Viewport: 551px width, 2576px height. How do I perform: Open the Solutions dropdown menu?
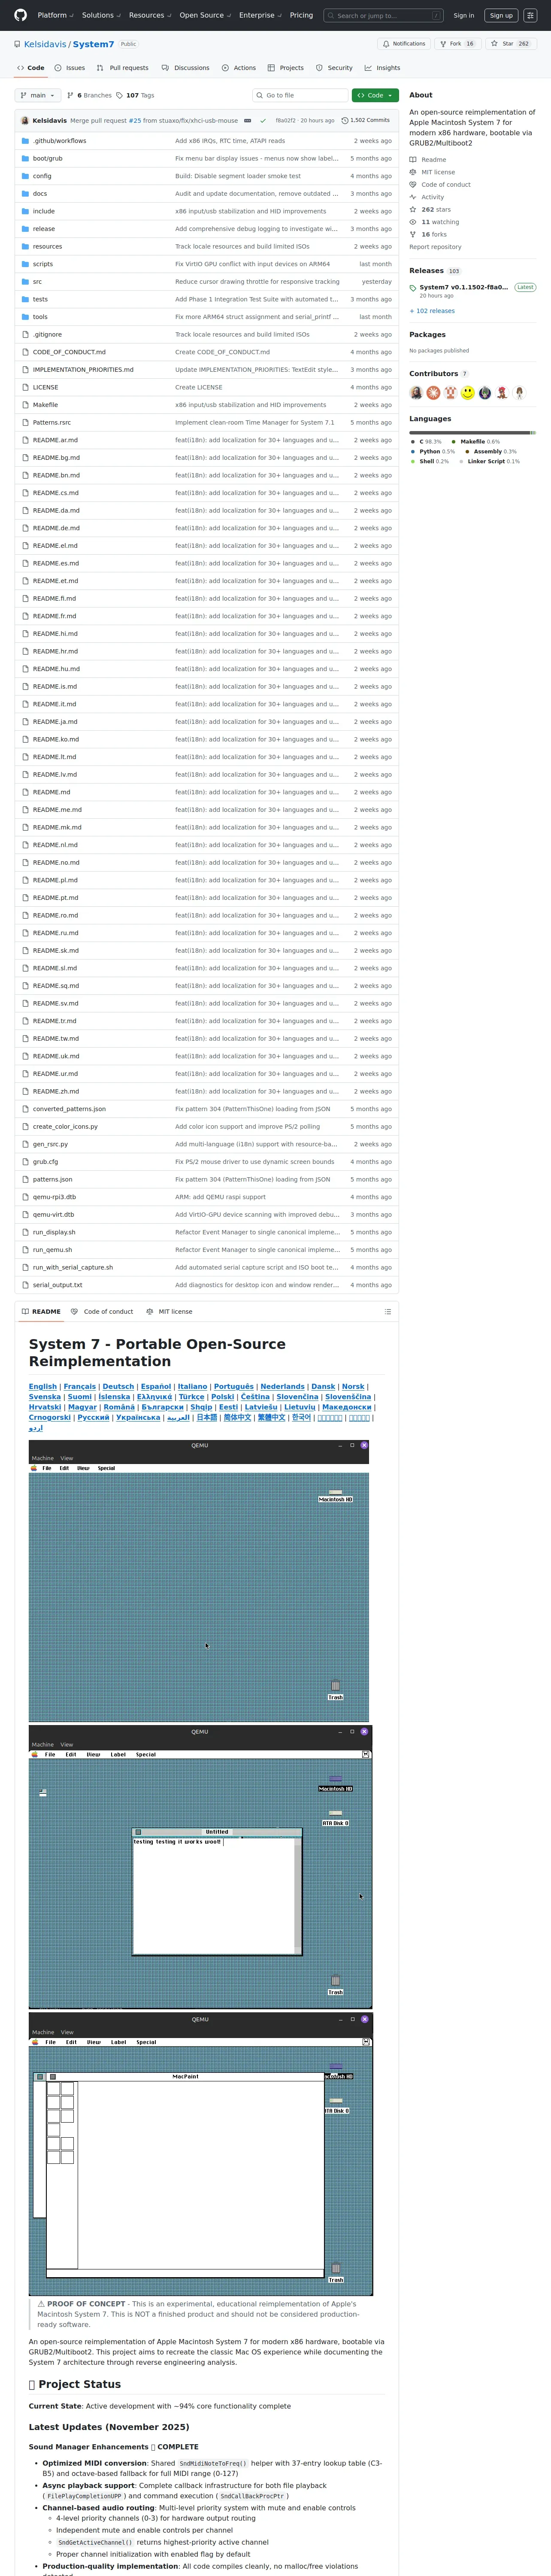(x=100, y=15)
